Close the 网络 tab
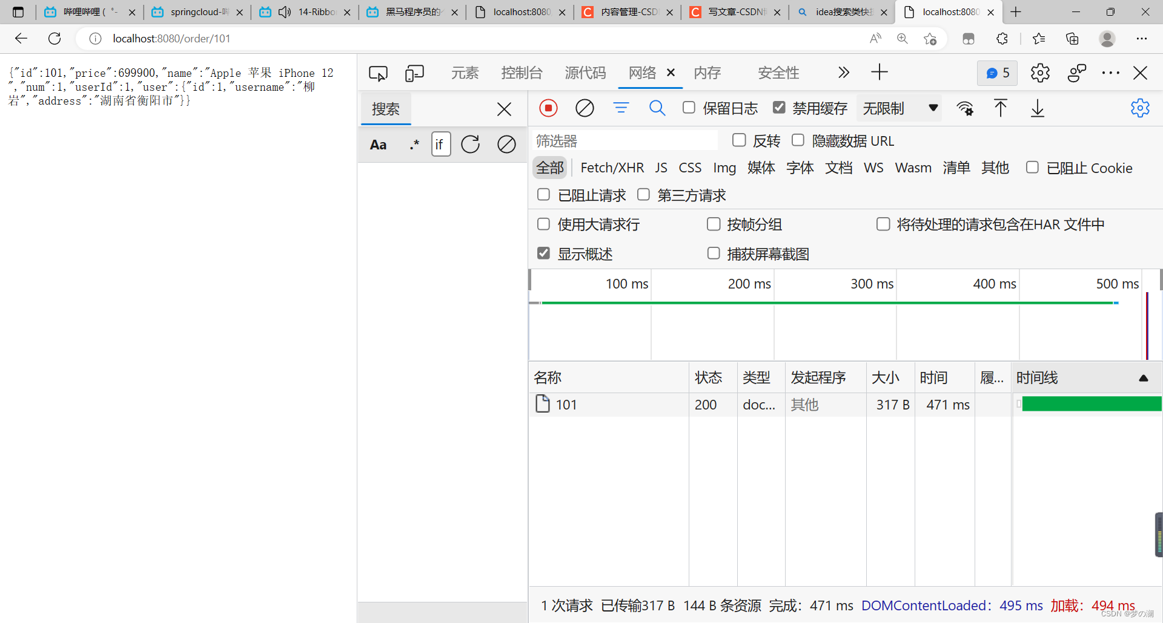Viewport: 1163px width, 623px height. click(x=671, y=73)
